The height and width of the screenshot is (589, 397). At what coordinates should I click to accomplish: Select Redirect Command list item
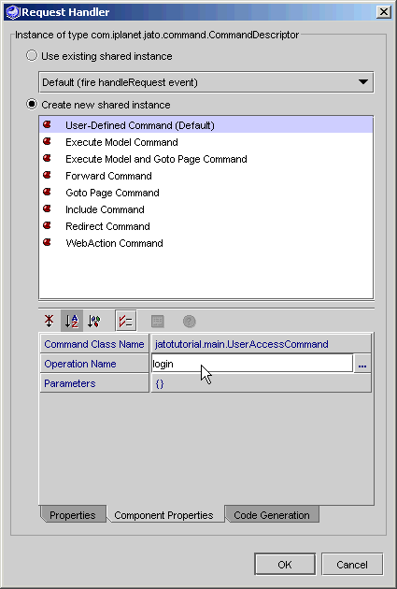[x=206, y=226]
